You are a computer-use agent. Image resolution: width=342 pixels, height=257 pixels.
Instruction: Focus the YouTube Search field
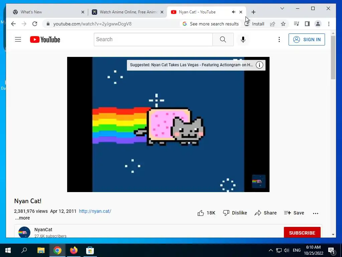pyautogui.click(x=153, y=39)
